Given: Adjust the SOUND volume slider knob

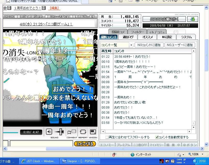Looking at the screenshot, I should click(x=61, y=132).
